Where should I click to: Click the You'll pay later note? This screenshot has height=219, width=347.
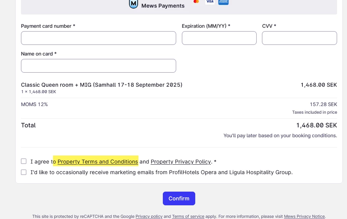coord(280,136)
